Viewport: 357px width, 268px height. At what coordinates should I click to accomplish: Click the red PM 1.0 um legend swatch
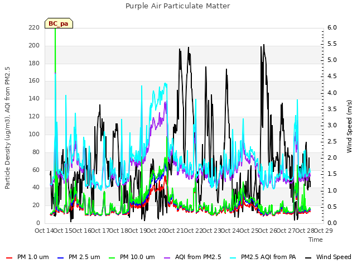tap(9, 258)
